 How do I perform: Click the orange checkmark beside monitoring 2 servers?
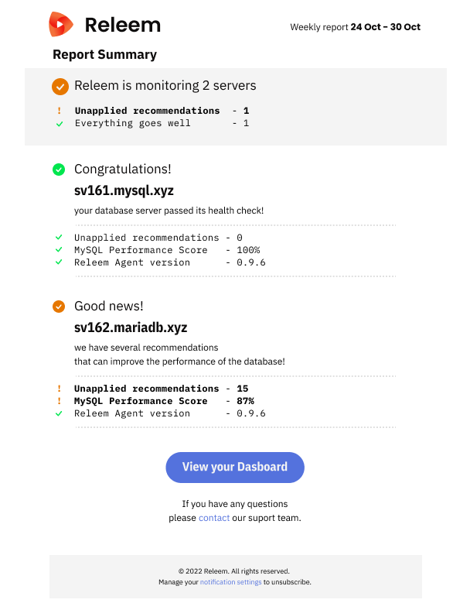click(60, 87)
